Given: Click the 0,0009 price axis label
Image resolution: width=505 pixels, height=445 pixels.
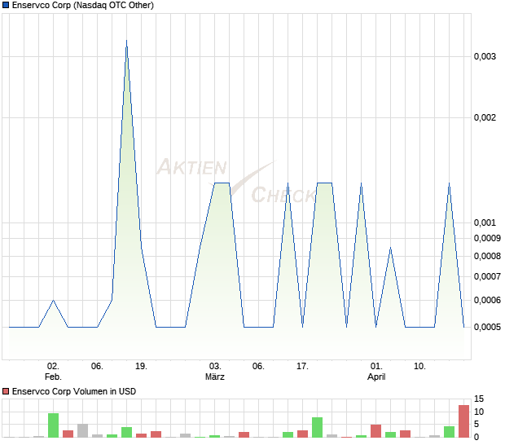Looking at the screenshot, I should click(487, 238).
